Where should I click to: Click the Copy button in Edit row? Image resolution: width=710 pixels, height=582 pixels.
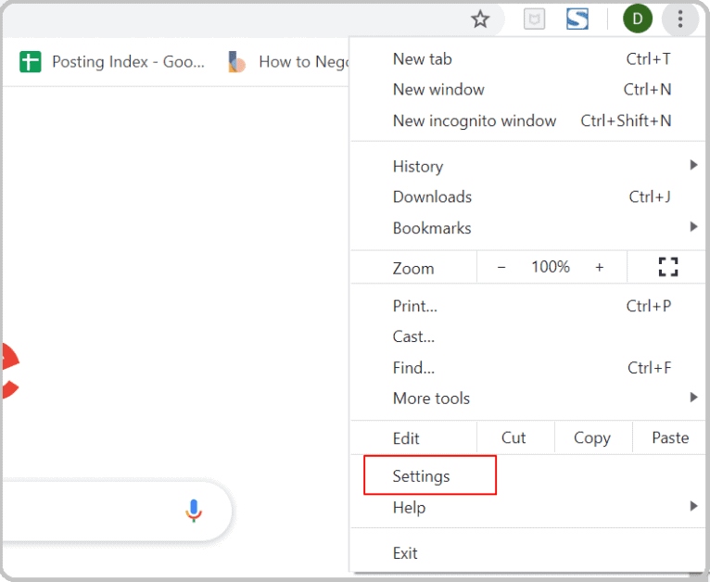pos(592,437)
